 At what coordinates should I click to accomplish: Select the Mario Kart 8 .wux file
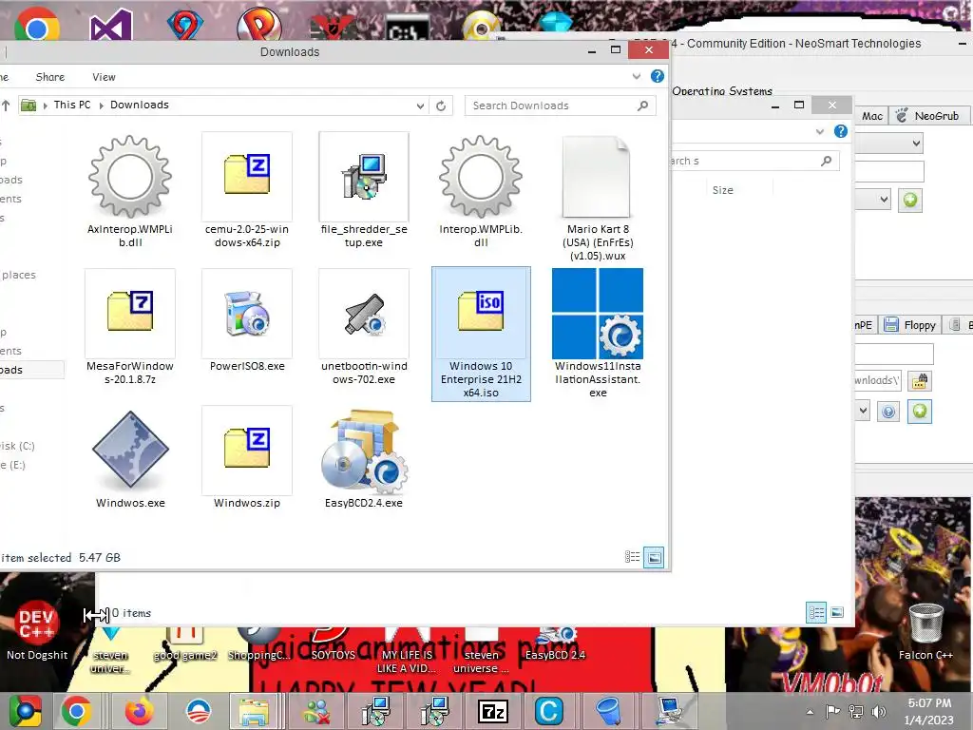(597, 178)
